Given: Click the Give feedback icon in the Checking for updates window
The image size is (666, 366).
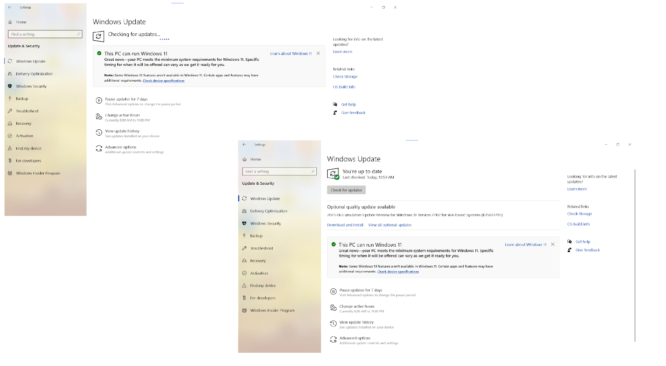Looking at the screenshot, I should point(335,113).
